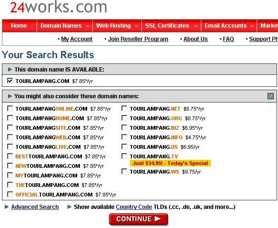278x228 pixels.
Task: Enable the OFFICIALTOURLAMPANG.COM checkbox
Action: coord(10,194)
